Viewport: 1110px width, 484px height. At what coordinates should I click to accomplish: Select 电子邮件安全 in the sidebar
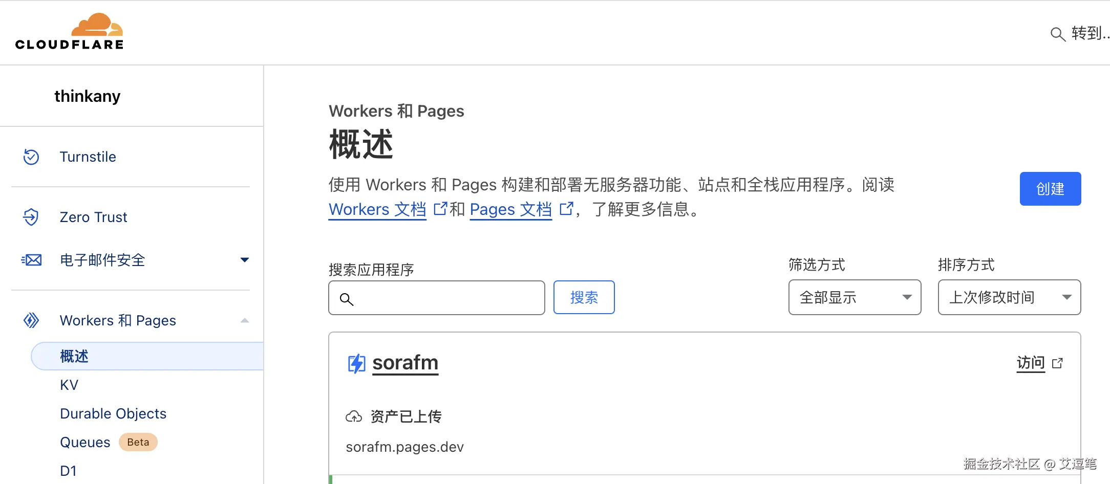pyautogui.click(x=102, y=260)
